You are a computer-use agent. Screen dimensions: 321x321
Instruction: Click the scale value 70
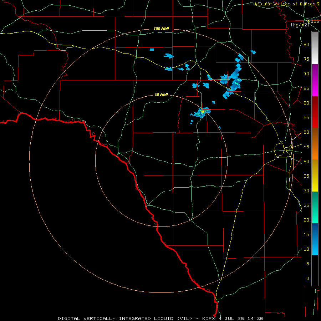click(306, 74)
